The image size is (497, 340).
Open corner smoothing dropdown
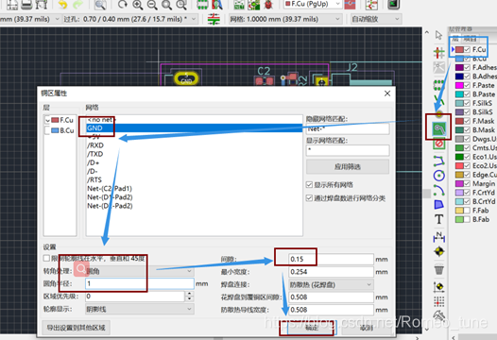[x=140, y=271]
